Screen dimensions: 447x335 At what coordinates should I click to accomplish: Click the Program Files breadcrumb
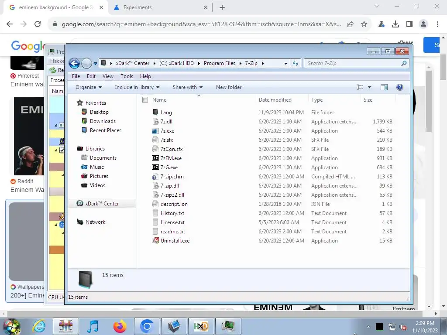point(220,63)
